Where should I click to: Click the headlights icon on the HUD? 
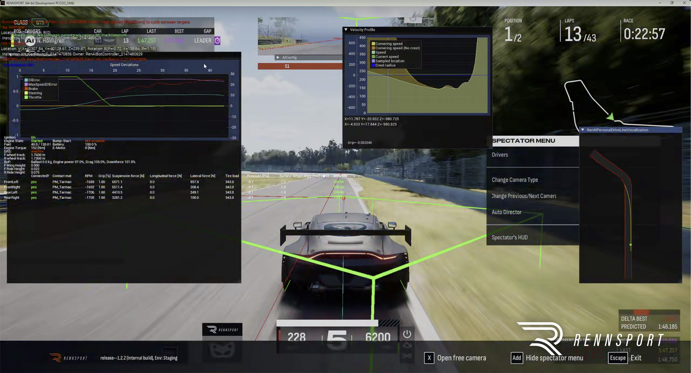[x=407, y=355]
